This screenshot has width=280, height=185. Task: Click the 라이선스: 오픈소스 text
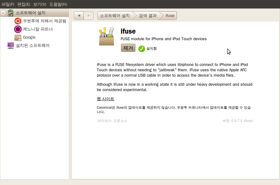pyautogui.click(x=112, y=121)
